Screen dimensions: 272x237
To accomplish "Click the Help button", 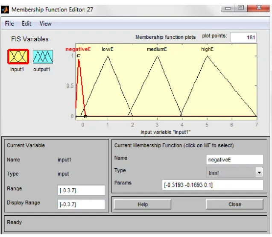I will point(143,204).
